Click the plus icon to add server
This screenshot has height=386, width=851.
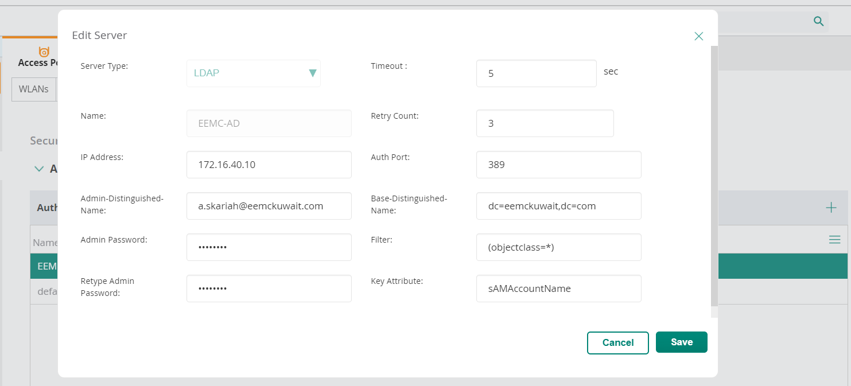[x=830, y=208]
